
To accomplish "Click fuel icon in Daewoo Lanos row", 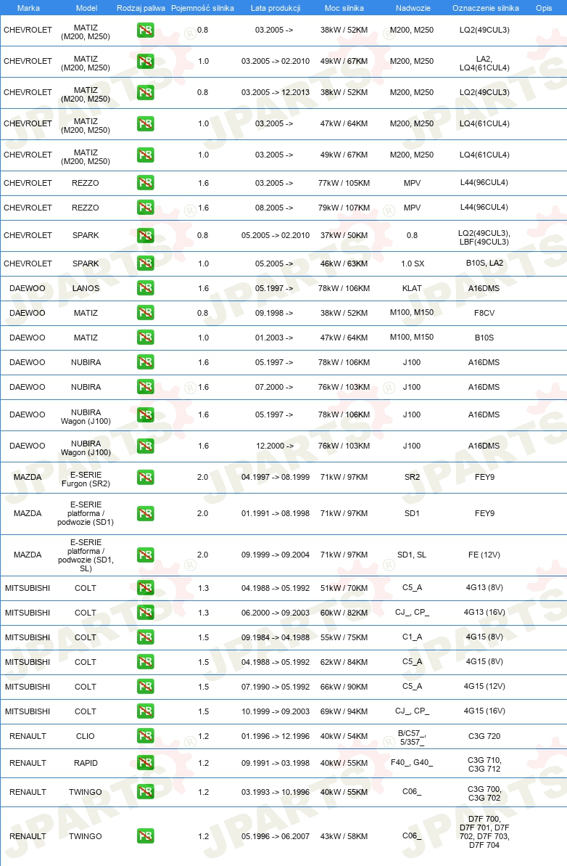I will [x=146, y=288].
